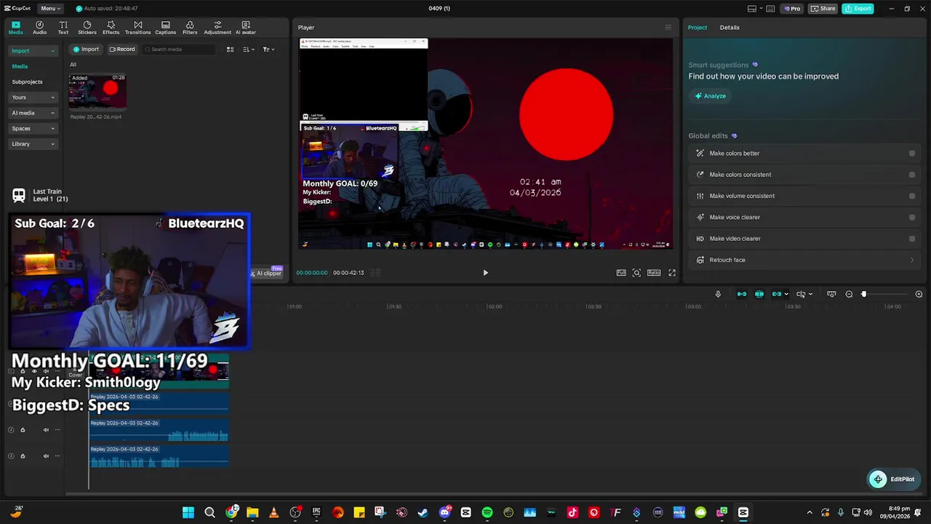Open VLC from the taskbar

(273, 512)
